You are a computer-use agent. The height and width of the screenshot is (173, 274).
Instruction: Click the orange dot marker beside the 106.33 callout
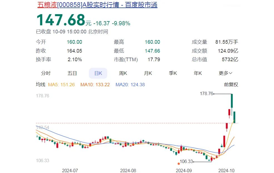pyautogui.click(x=179, y=164)
